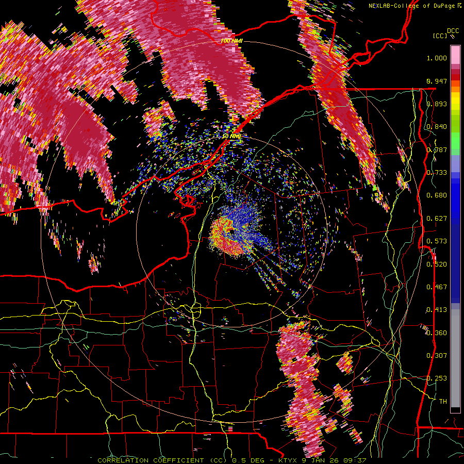Image resolution: width=464 pixels, height=464 pixels.
Task: Click the radar site at center of rings
Action: coord(231,231)
